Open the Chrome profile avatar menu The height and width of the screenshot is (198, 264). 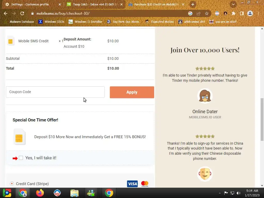pyautogui.click(x=250, y=13)
